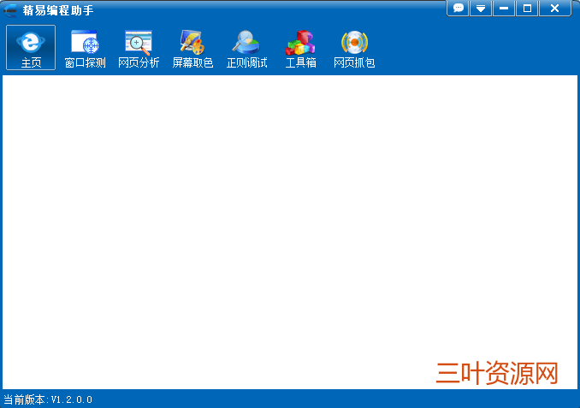Open the 主页 home page icon

(31, 42)
